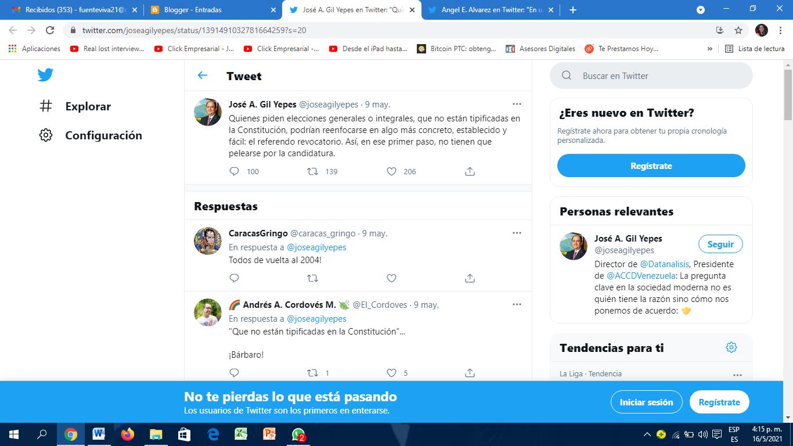The height and width of the screenshot is (446, 793).
Task: Switch to the Blogger - Entradas tab
Action: pyautogui.click(x=212, y=10)
